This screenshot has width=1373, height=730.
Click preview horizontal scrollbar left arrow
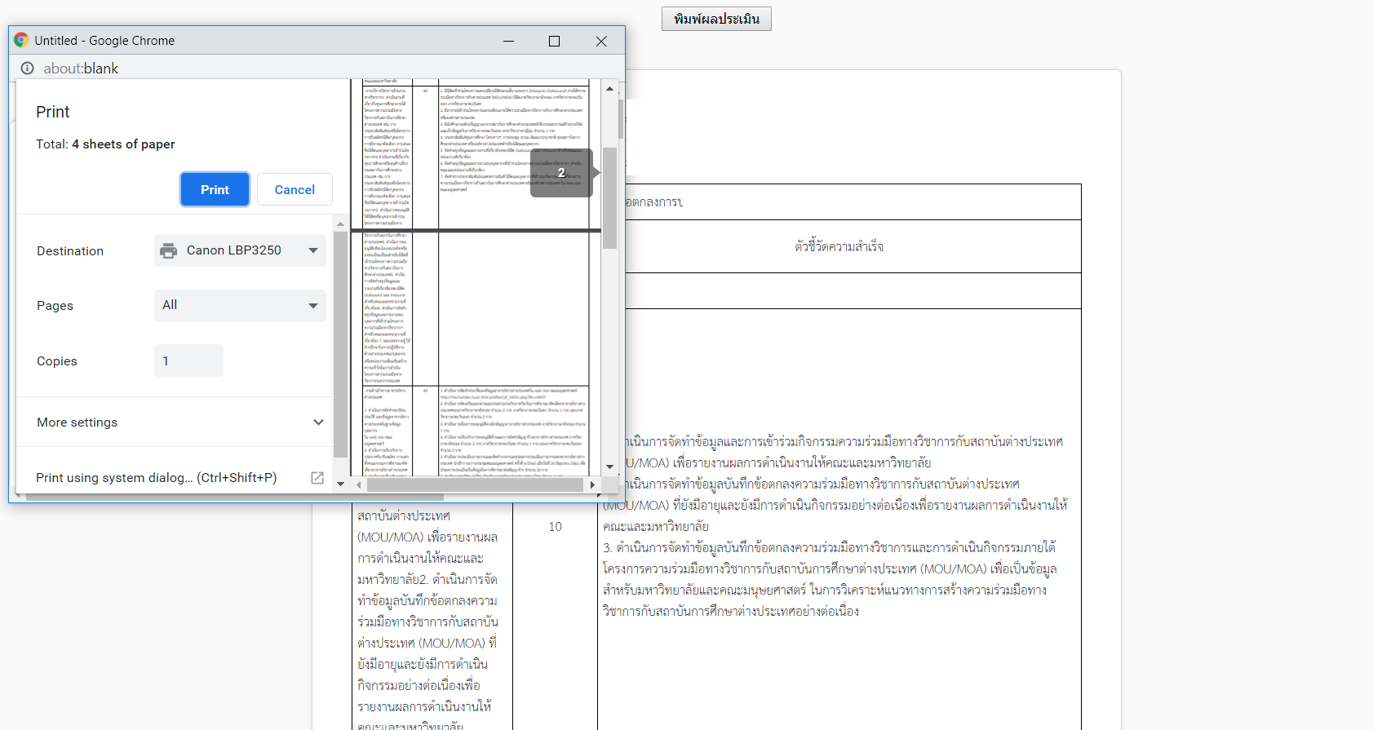(359, 484)
